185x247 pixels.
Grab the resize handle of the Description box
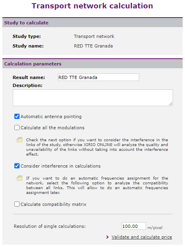coord(171,104)
